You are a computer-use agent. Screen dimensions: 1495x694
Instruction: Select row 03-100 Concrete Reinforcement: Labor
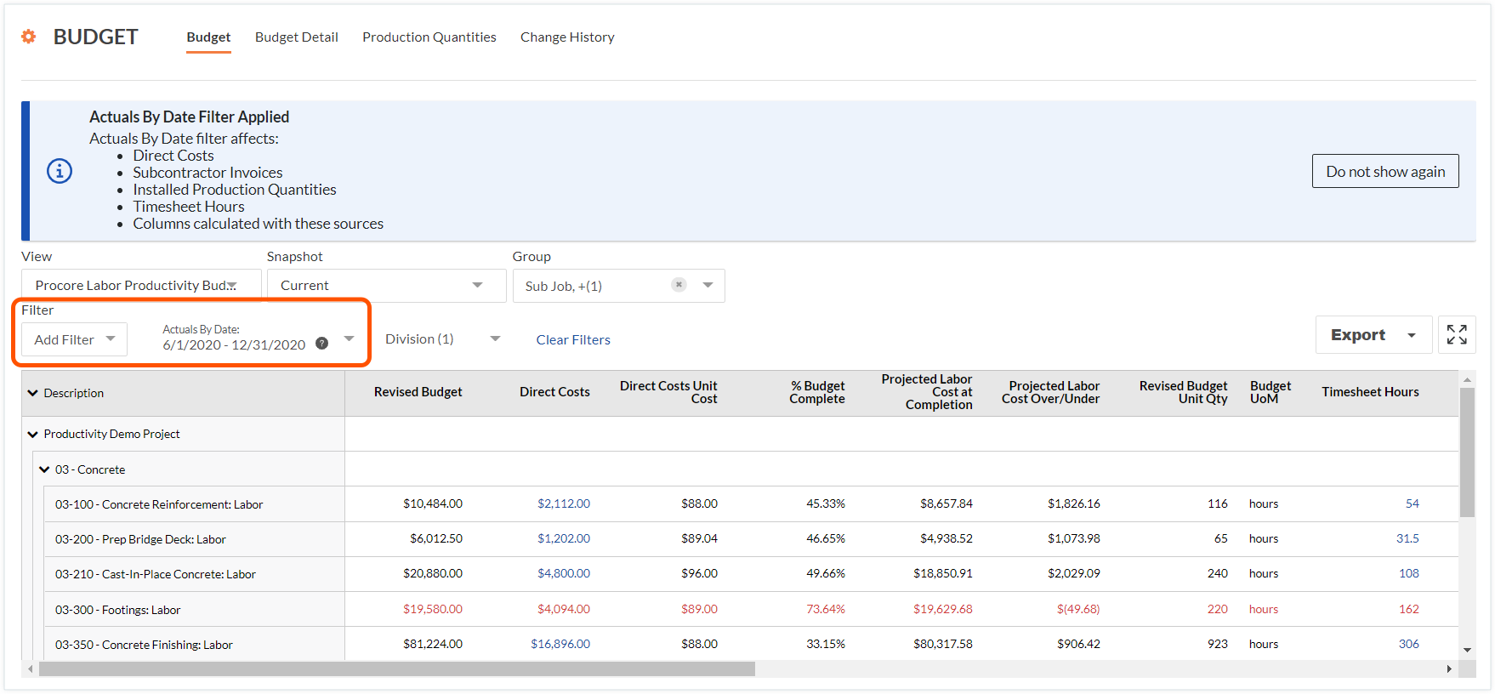click(159, 504)
